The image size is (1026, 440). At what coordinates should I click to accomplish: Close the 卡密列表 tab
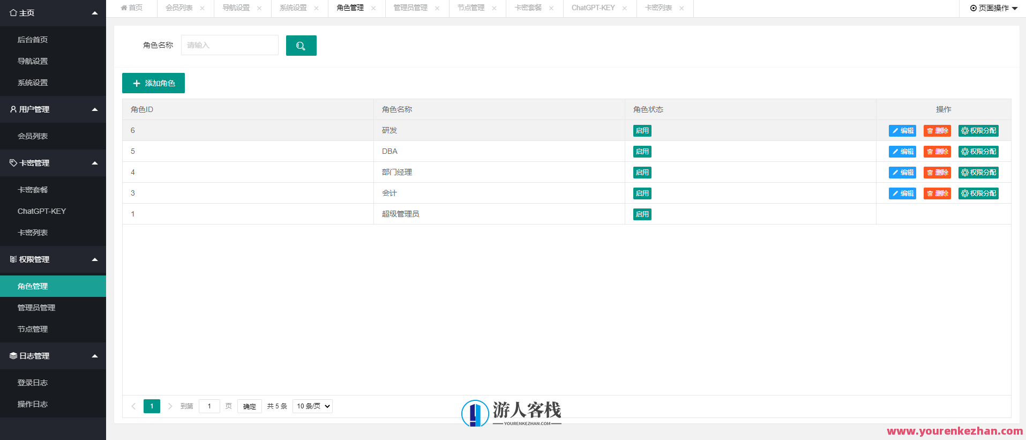[x=681, y=8]
